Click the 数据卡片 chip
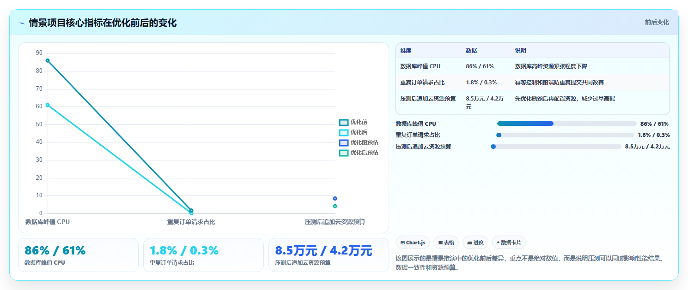Screen dimensions: 688x290 (509, 243)
